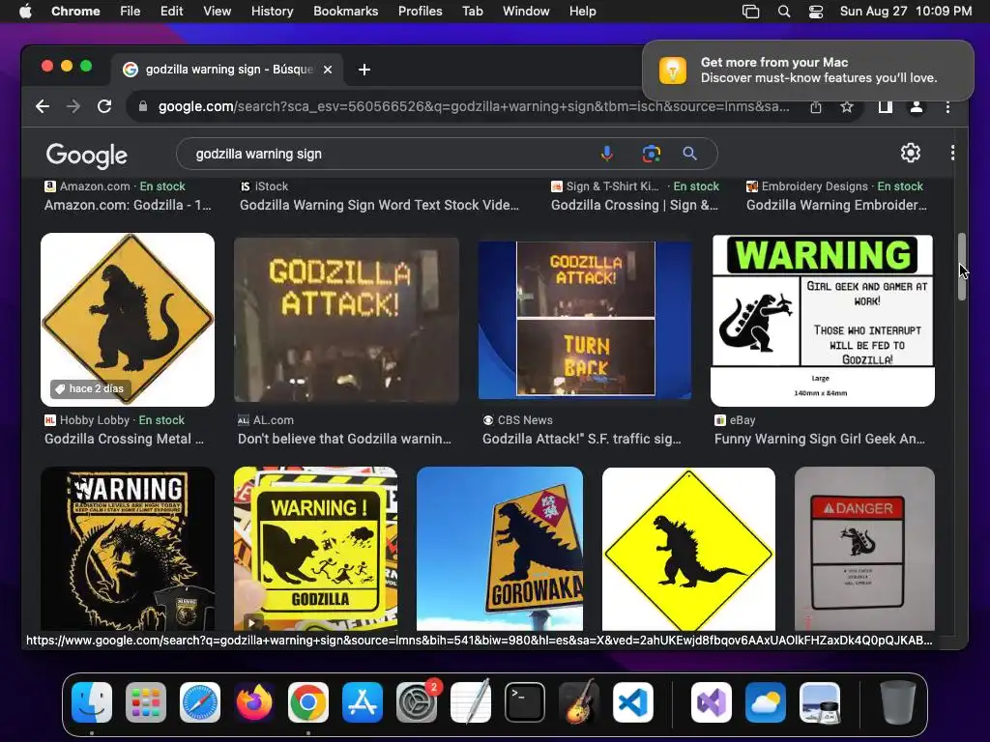Image resolution: width=990 pixels, height=742 pixels.
Task: Close the godzilla warning sign tab
Action: 328,70
